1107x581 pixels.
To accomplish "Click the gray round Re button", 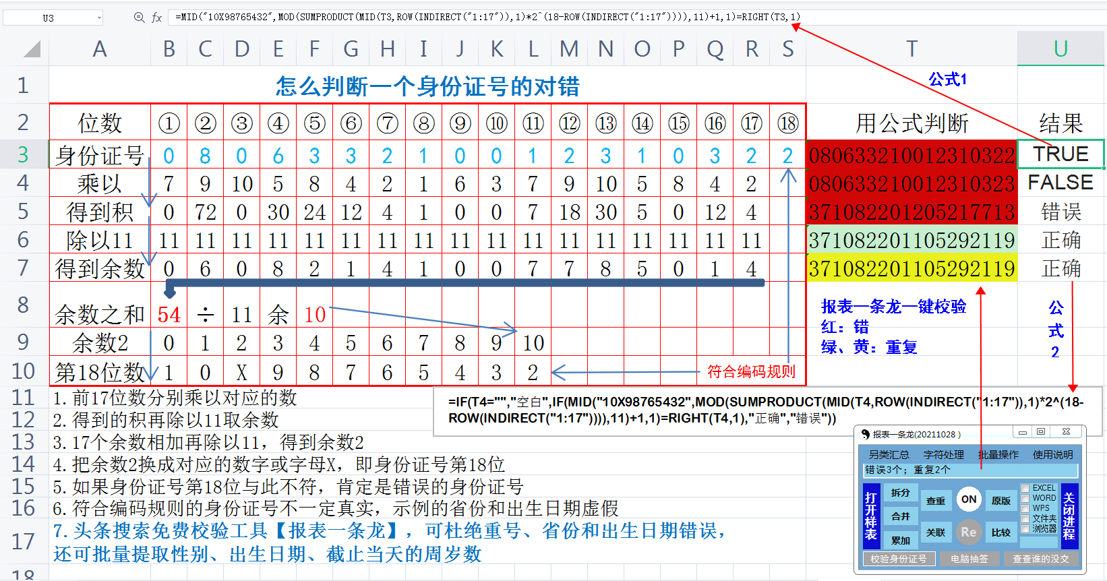I will click(969, 532).
